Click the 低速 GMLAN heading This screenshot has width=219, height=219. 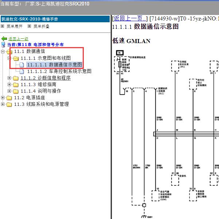pyautogui.click(x=132, y=41)
